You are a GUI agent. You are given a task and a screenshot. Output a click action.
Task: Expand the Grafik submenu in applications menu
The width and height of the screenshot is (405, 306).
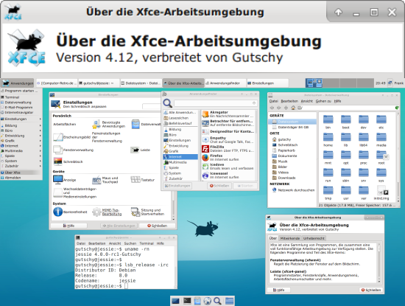pos(21,141)
